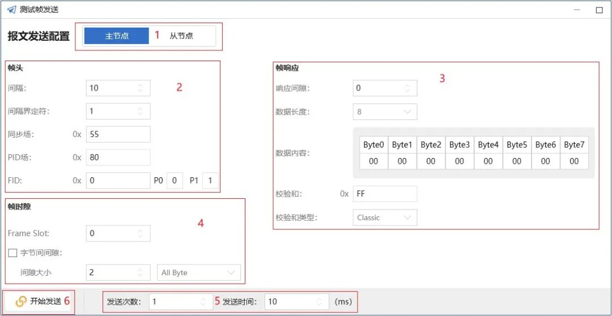This screenshot has height=316, width=612.
Task: Minimize the 测试帧发送 window
Action: (x=576, y=11)
